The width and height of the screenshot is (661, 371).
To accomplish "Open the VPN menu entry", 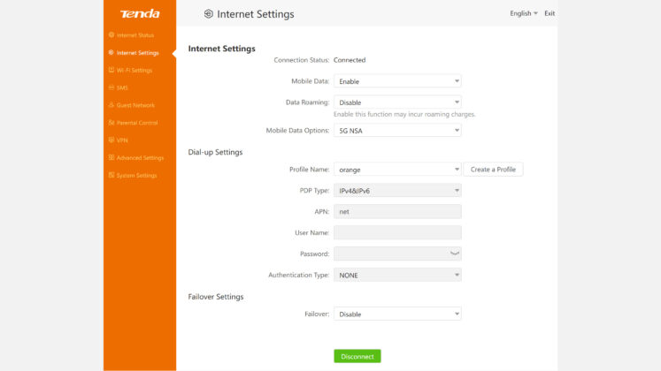I will pos(122,140).
